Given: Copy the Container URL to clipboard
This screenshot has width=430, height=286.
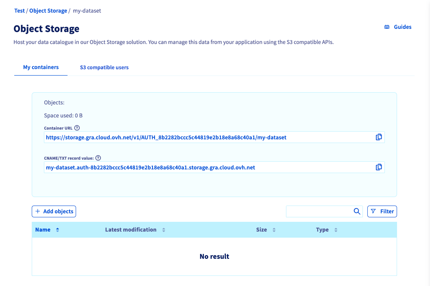Looking at the screenshot, I should click(379, 137).
